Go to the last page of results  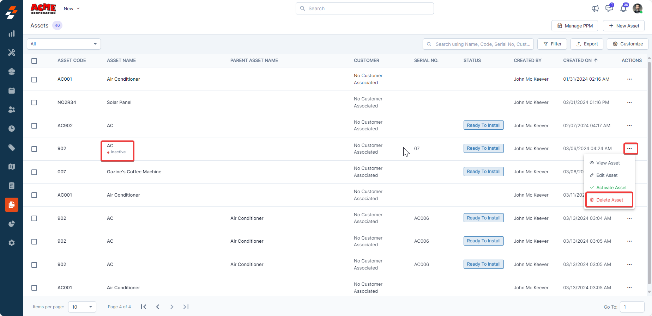coord(186,307)
